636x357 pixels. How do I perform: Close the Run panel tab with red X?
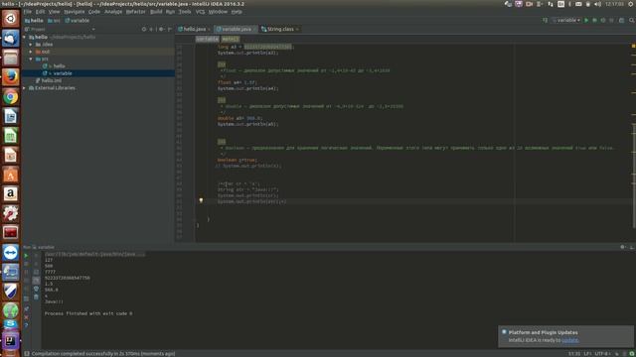pyautogui.click(x=26, y=317)
